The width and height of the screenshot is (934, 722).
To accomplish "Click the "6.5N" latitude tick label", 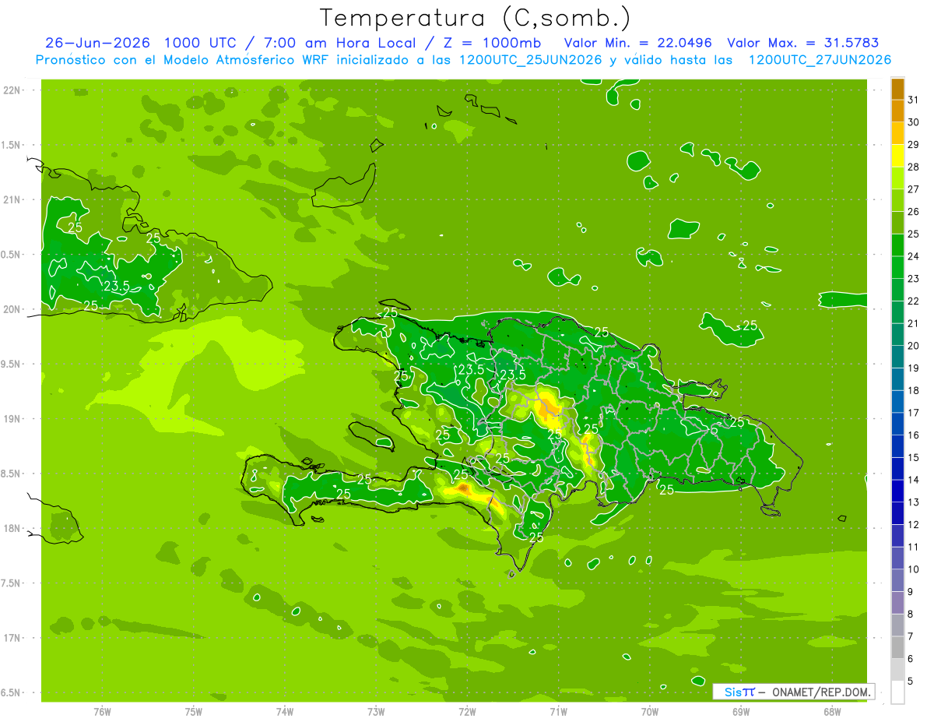I will (10, 692).
